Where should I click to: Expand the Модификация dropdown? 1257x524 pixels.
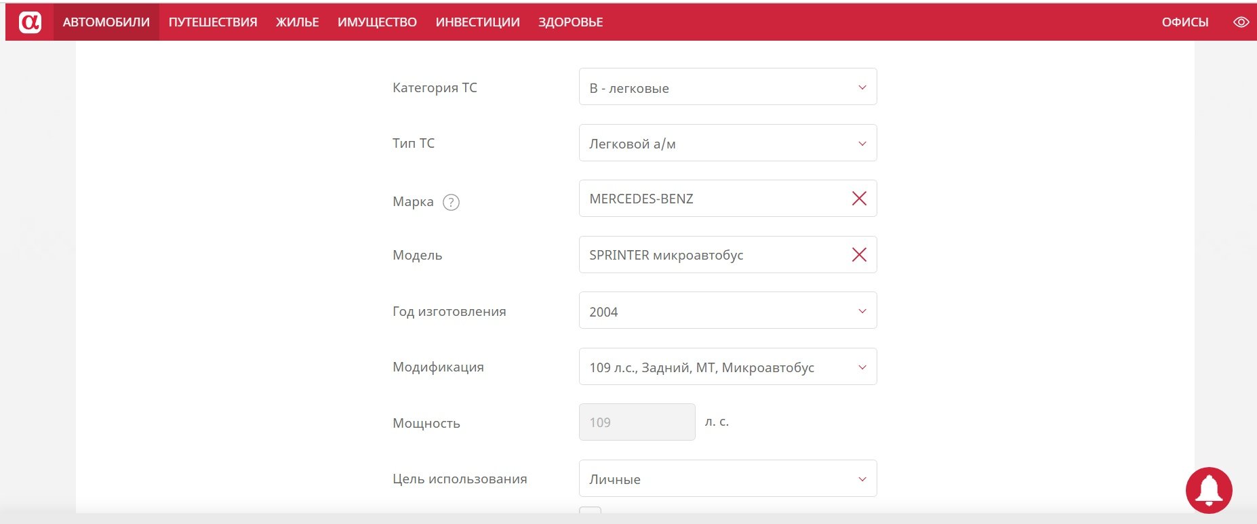pos(727,367)
